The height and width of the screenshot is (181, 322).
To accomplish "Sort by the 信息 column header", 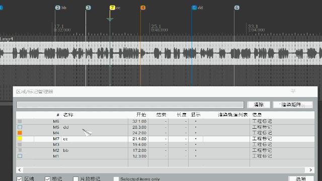I will (x=257, y=115).
